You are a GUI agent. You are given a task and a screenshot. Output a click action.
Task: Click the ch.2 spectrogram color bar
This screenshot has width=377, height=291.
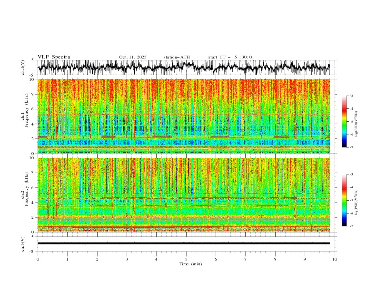344,200
